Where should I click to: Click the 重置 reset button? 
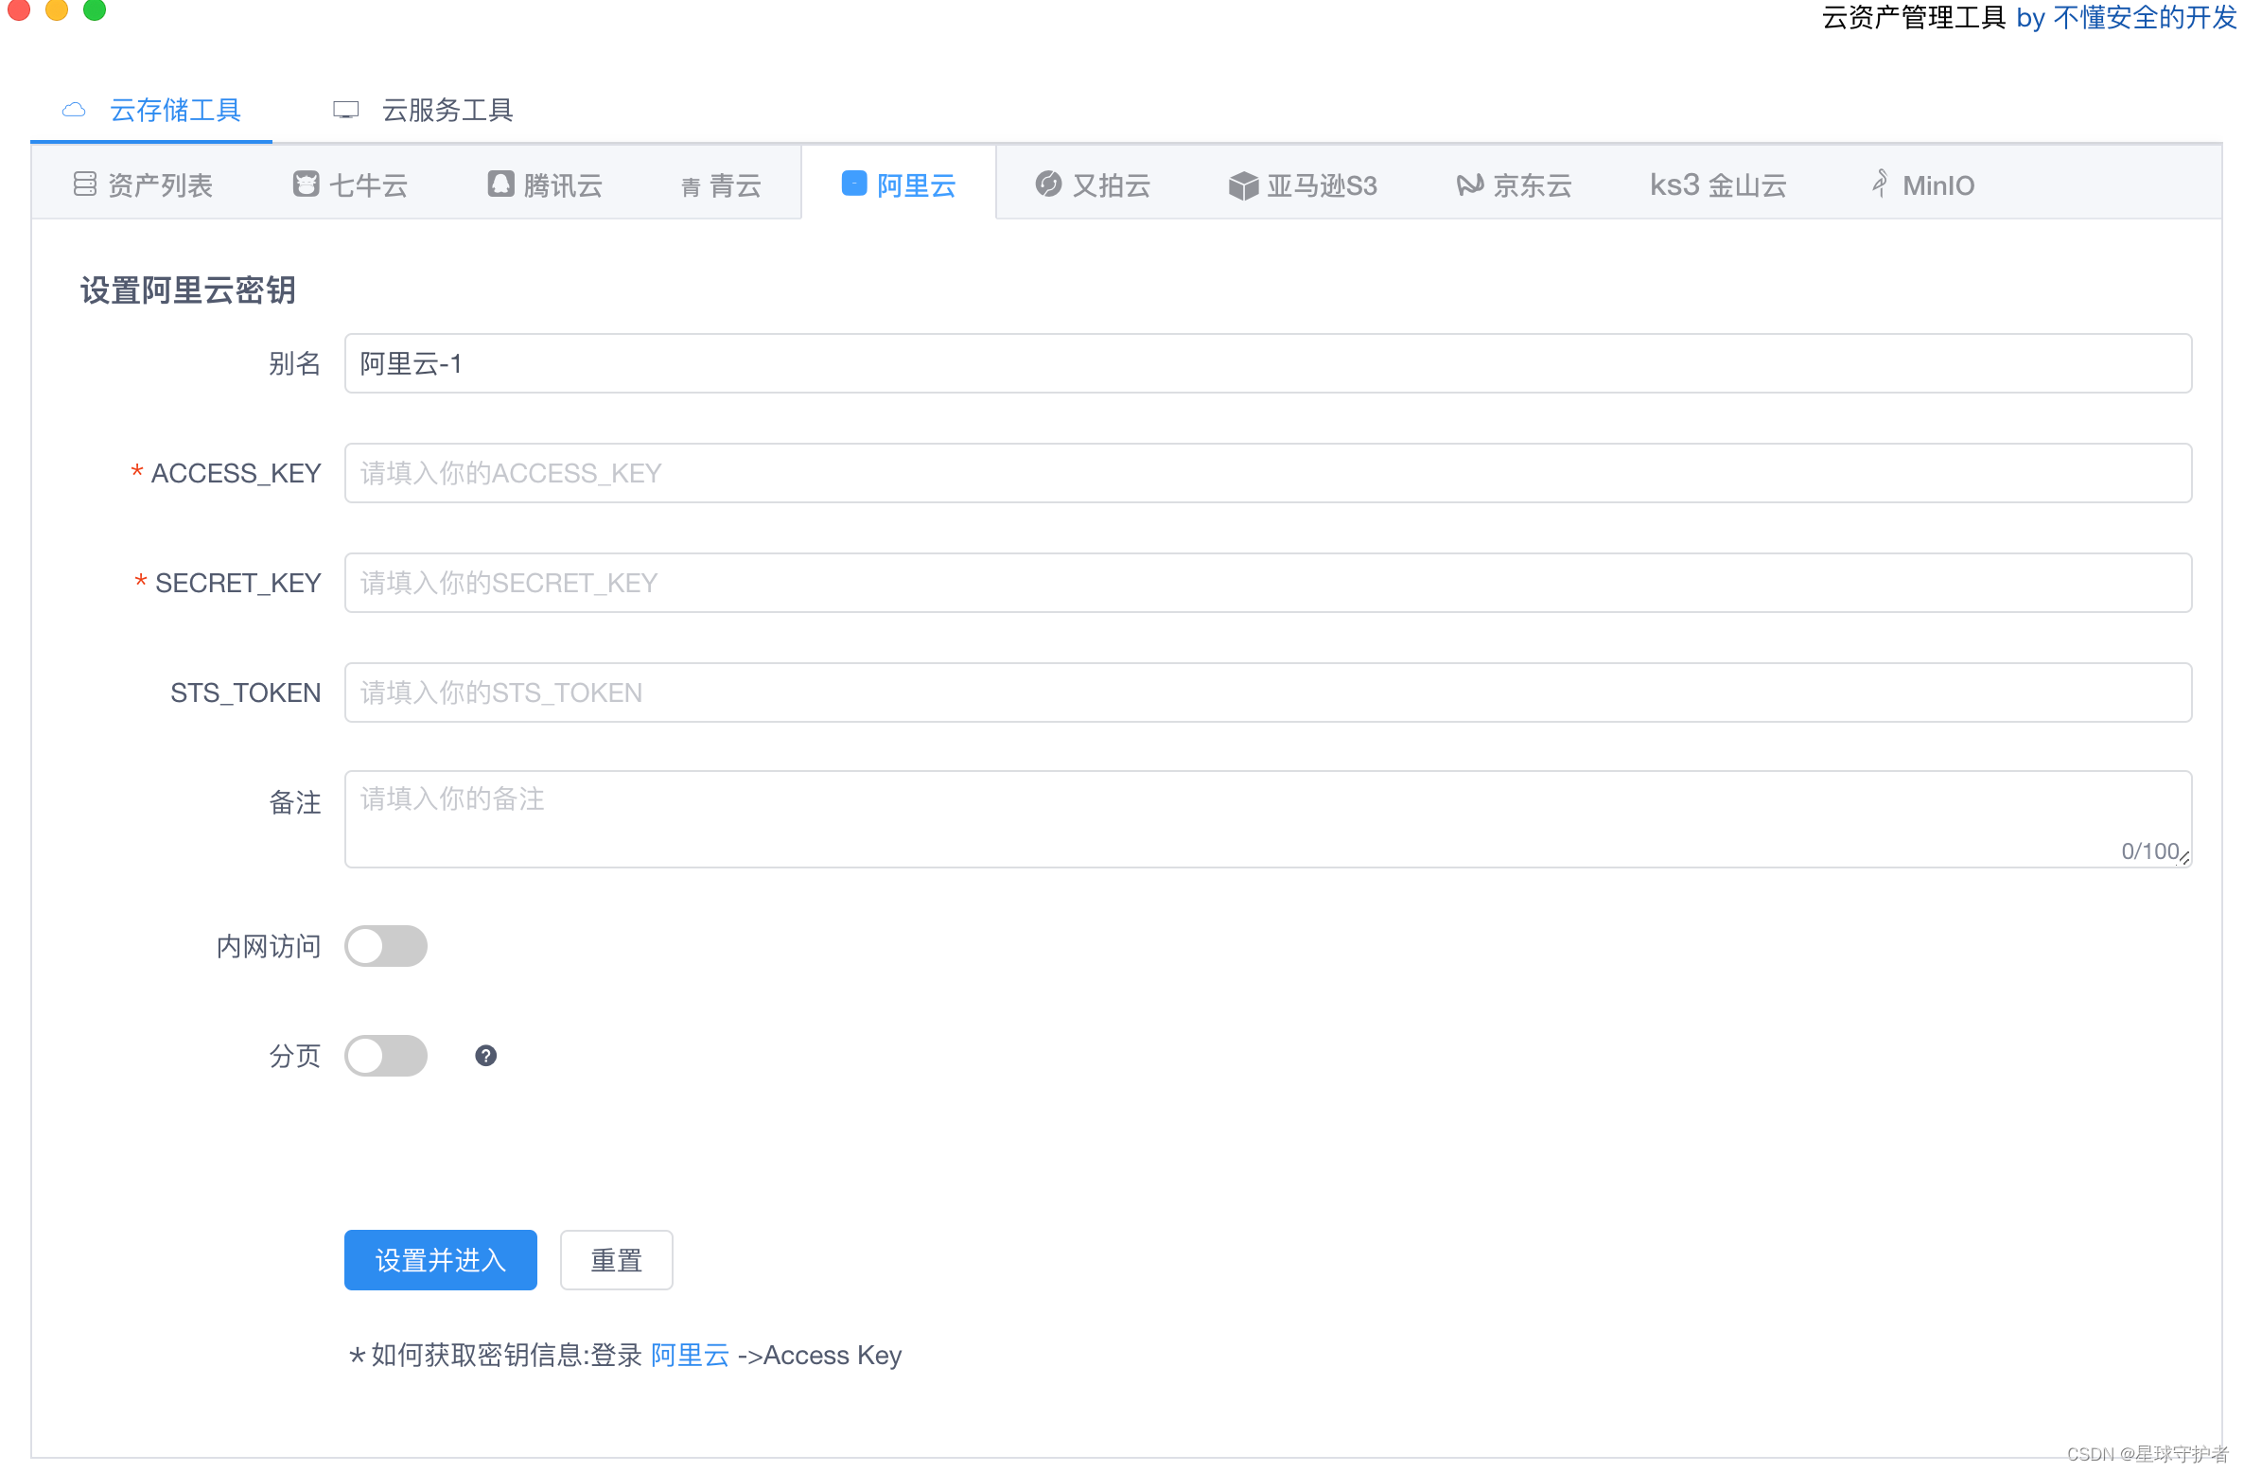click(x=616, y=1260)
